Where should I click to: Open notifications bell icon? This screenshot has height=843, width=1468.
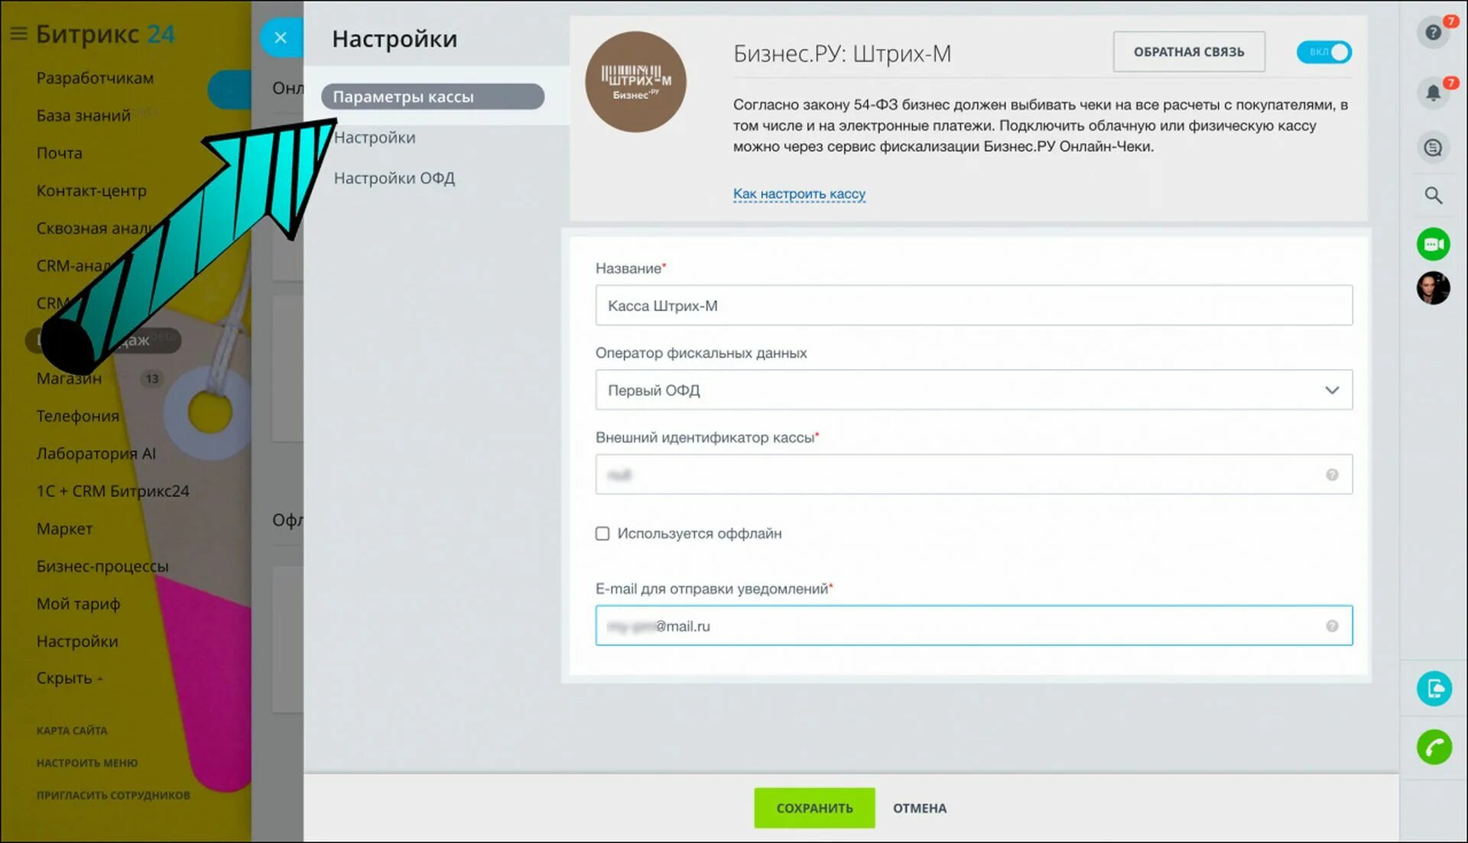(x=1433, y=93)
